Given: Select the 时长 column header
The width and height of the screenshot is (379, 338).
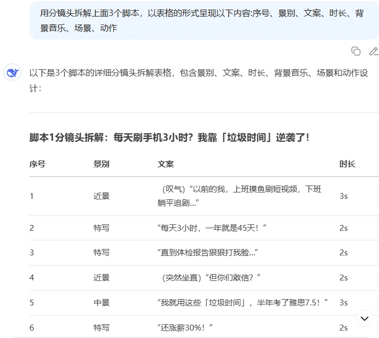Looking at the screenshot, I should (347, 164).
